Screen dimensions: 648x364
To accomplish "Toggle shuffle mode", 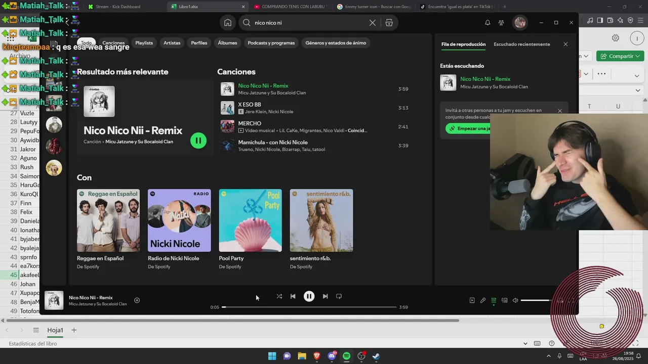I will click(279, 296).
